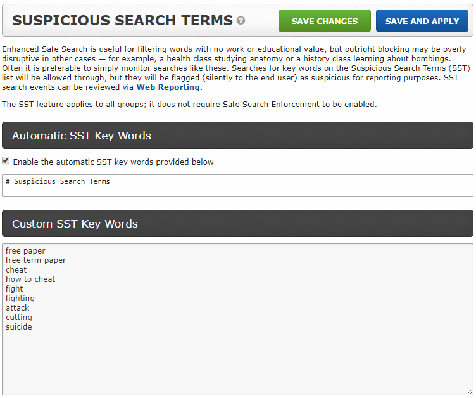
Task: Click the 'fight' keyword line
Action: [x=15, y=289]
